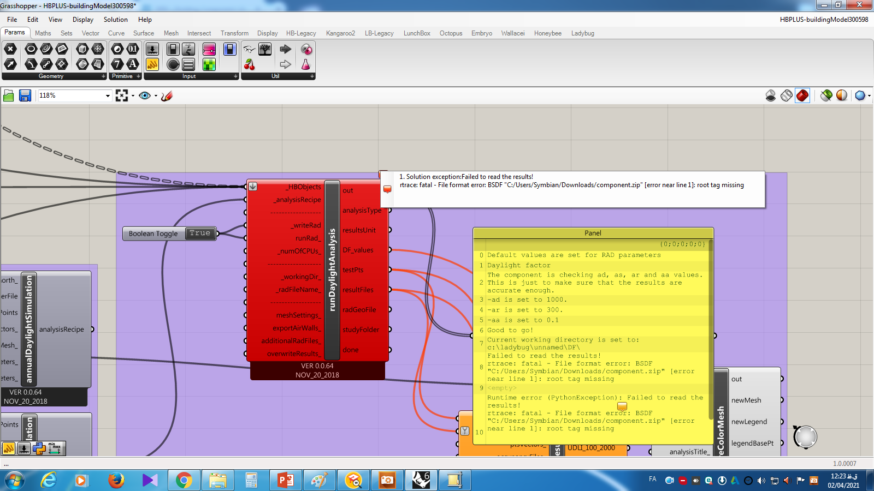Viewport: 874px width, 491px height.
Task: Select the Vector parameter arrow icon
Action: tap(10, 64)
